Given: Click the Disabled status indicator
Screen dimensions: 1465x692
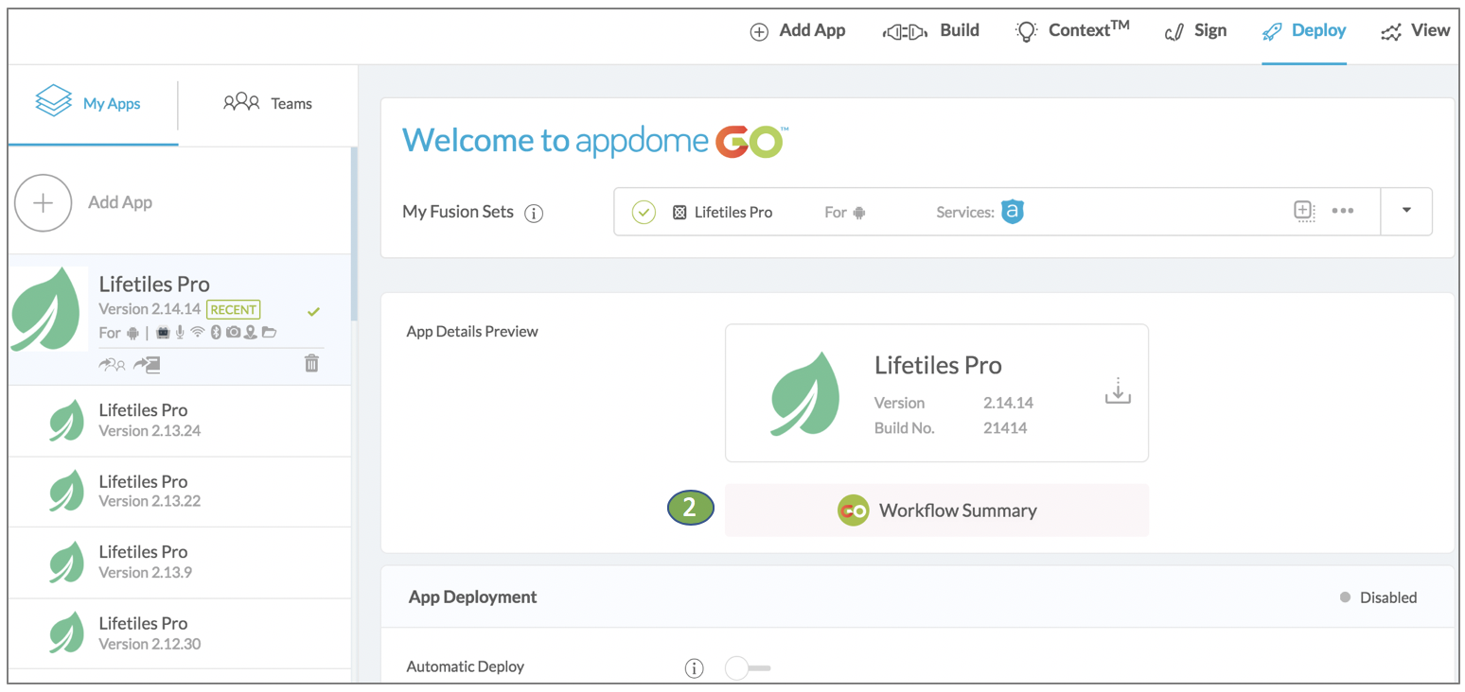Looking at the screenshot, I should click(x=1379, y=597).
